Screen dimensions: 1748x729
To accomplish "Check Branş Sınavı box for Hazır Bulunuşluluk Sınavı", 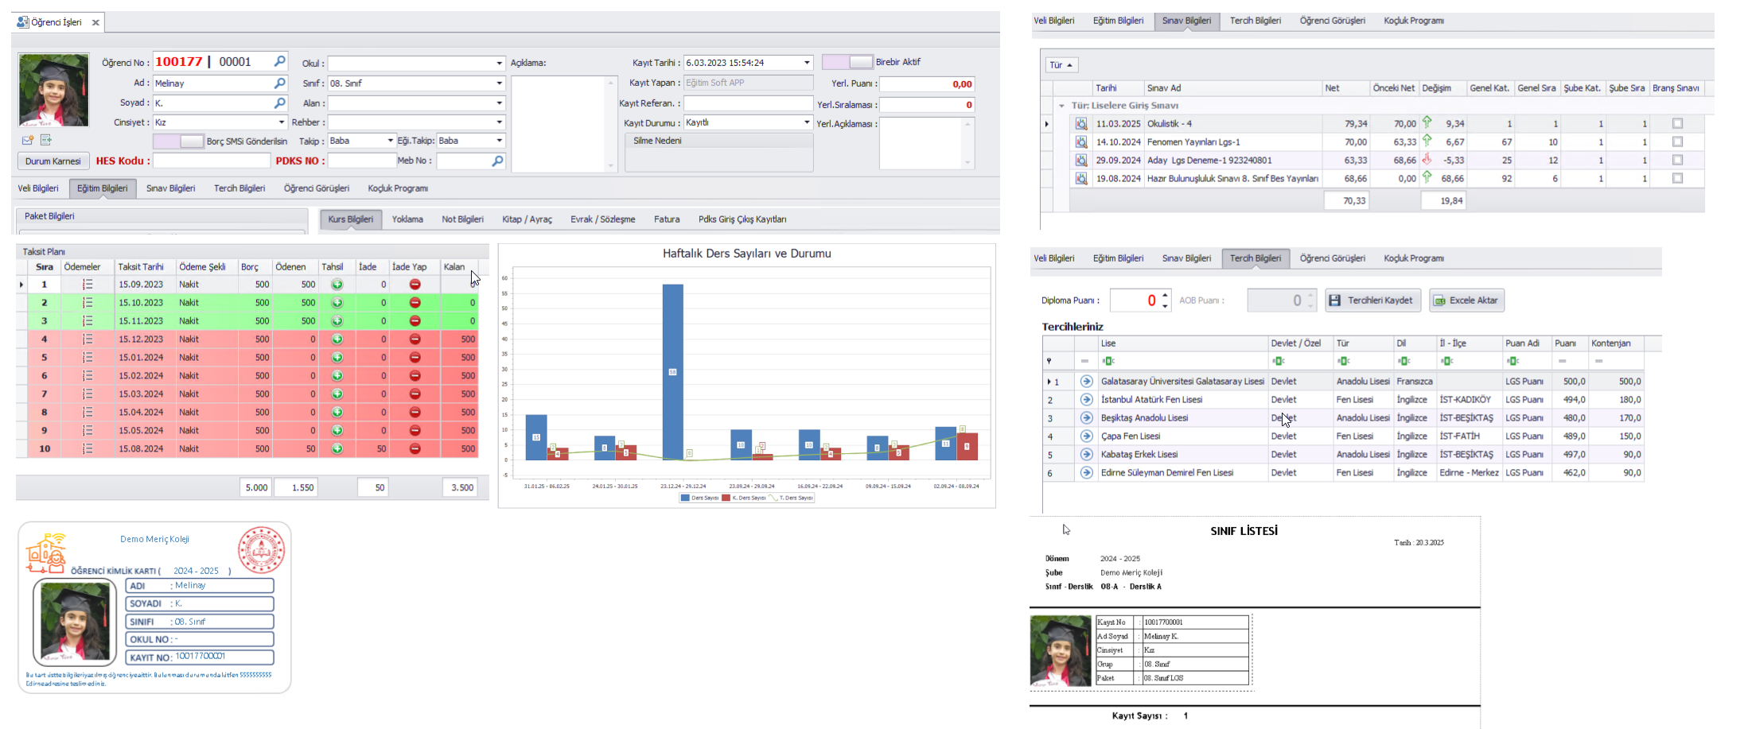I will (1677, 178).
